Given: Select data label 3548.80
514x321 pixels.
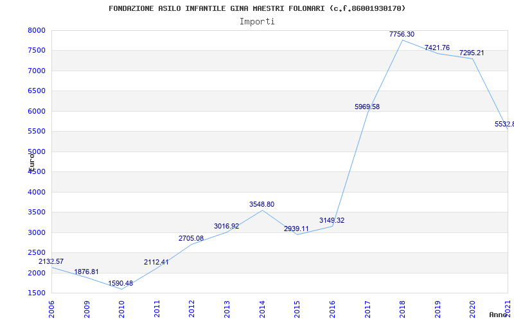Looking at the screenshot, I should pyautogui.click(x=261, y=204).
